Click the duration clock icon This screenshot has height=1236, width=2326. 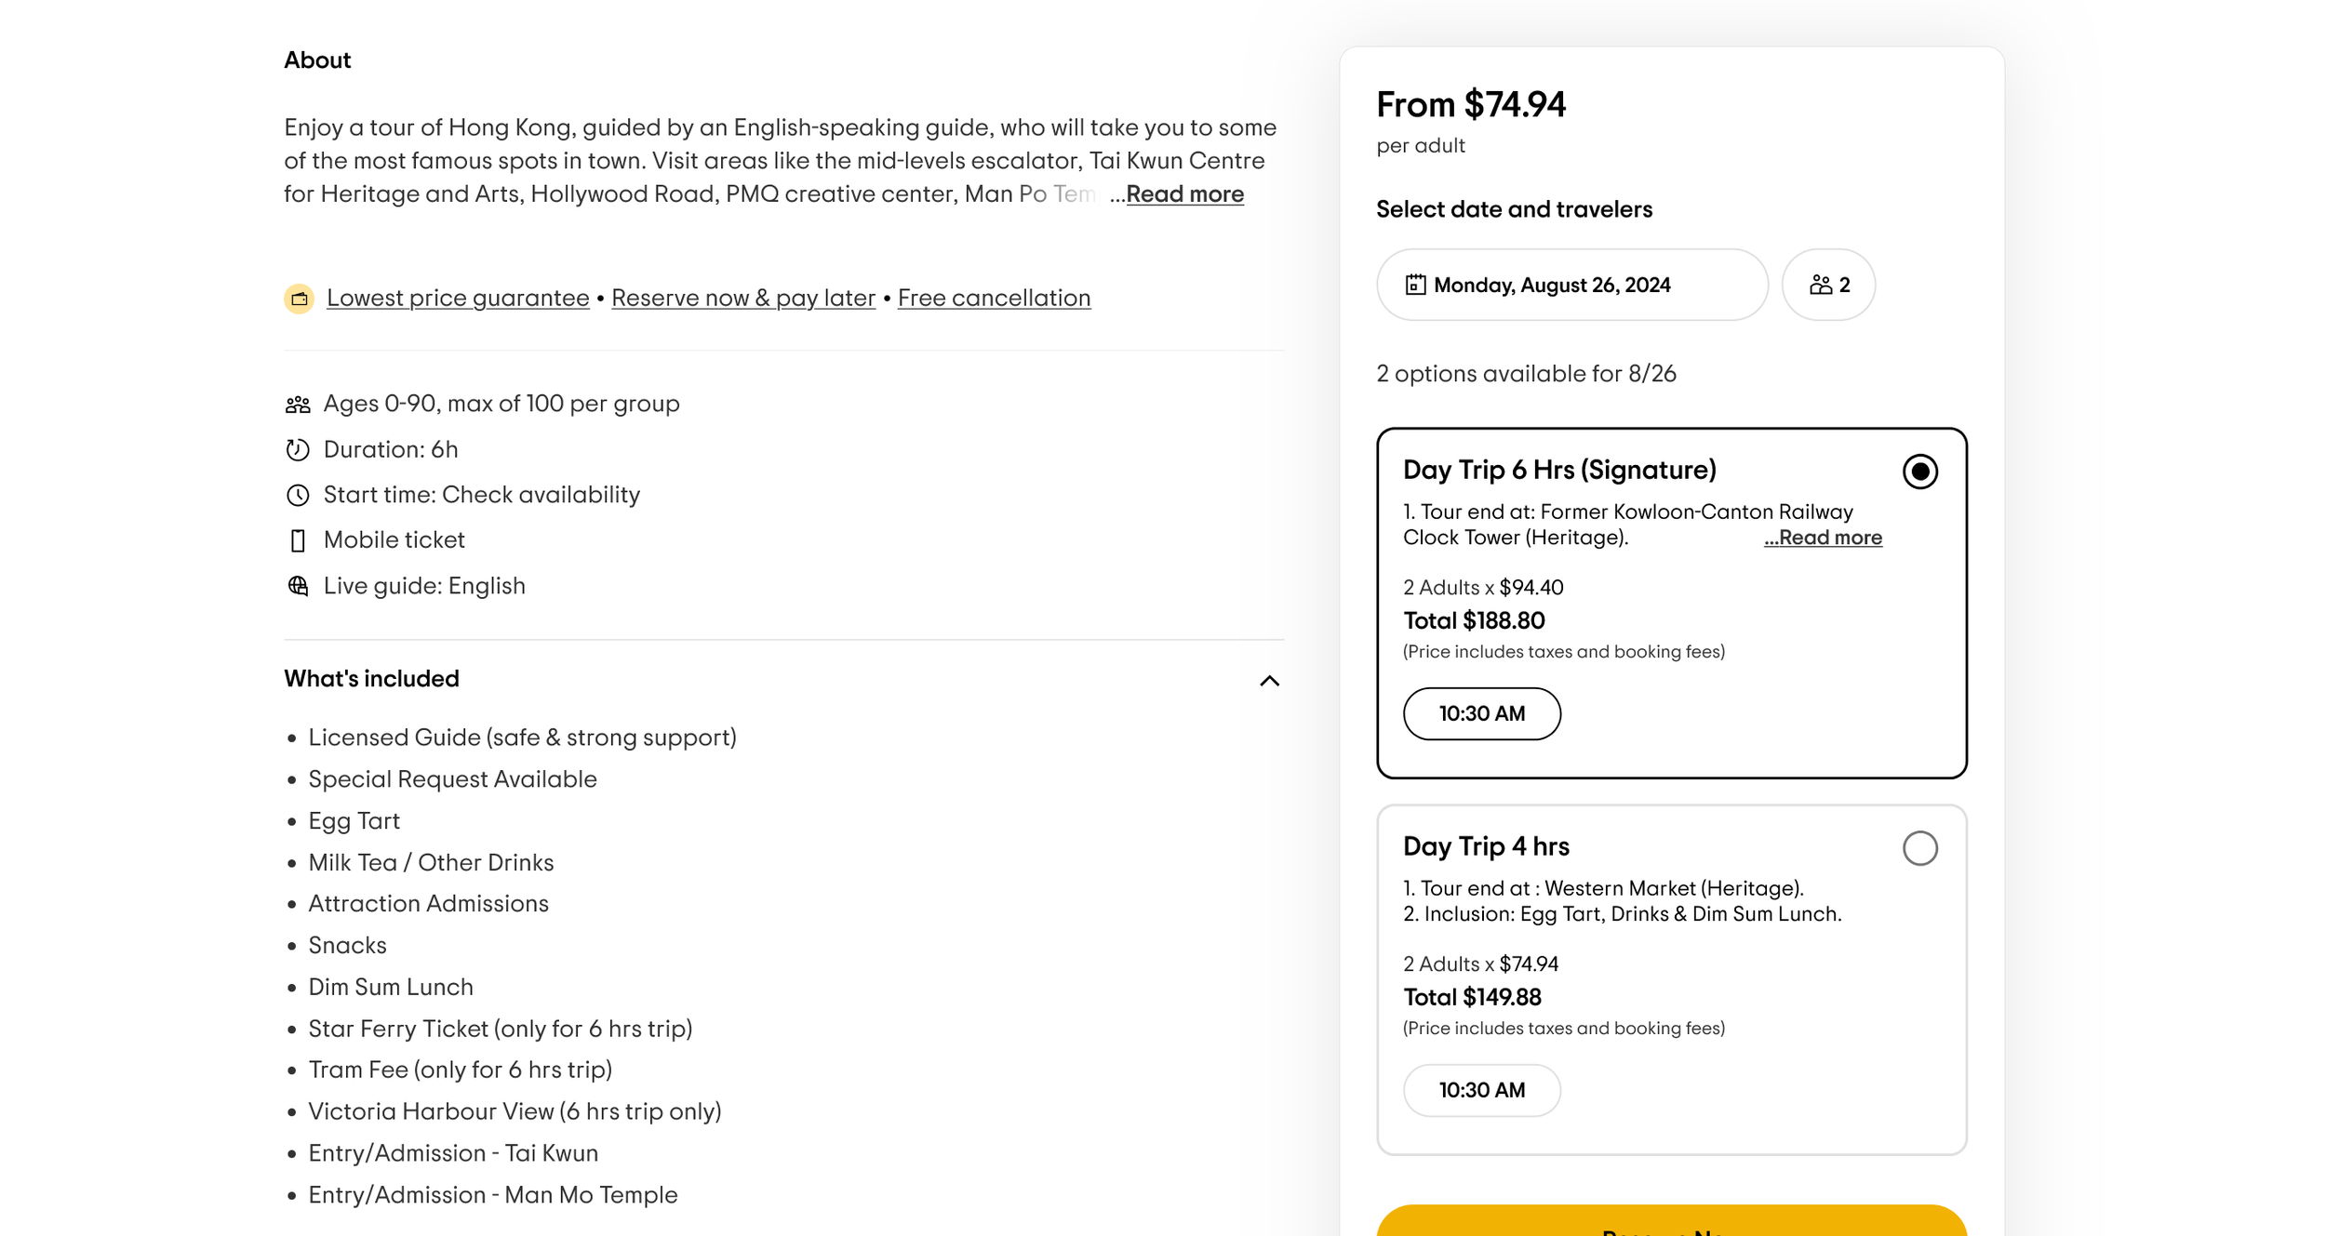click(298, 450)
